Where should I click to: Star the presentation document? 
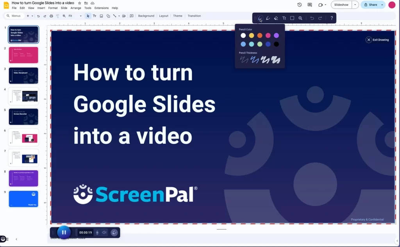(79, 3)
